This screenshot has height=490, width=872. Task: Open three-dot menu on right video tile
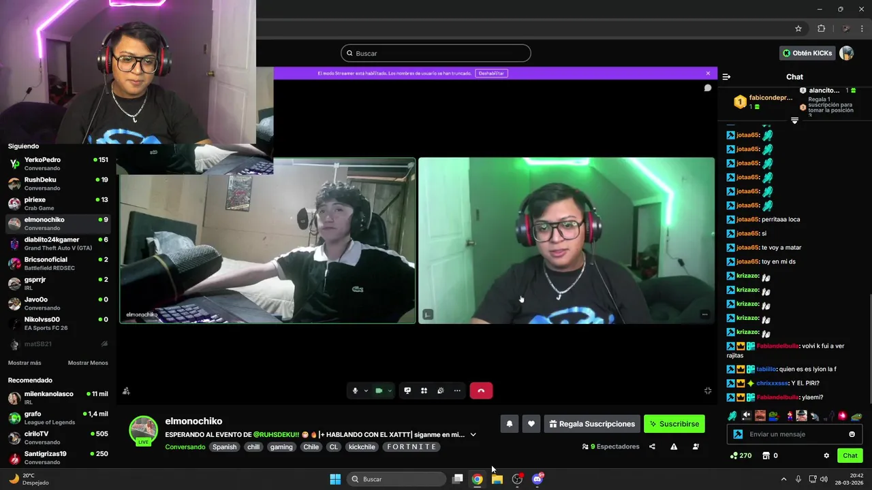[x=704, y=314]
